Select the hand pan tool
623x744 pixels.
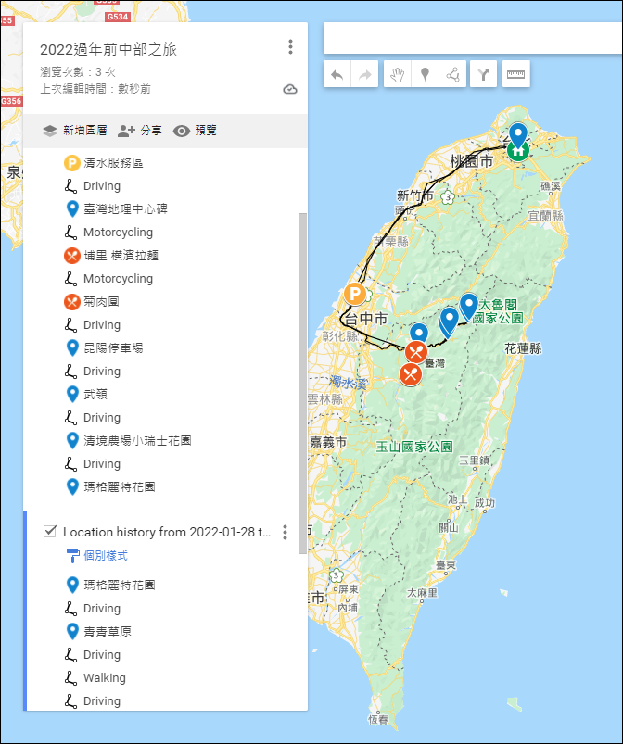[x=397, y=74]
